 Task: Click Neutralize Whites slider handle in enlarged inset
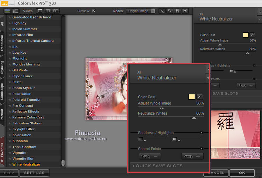pyautogui.click(x=194, y=118)
